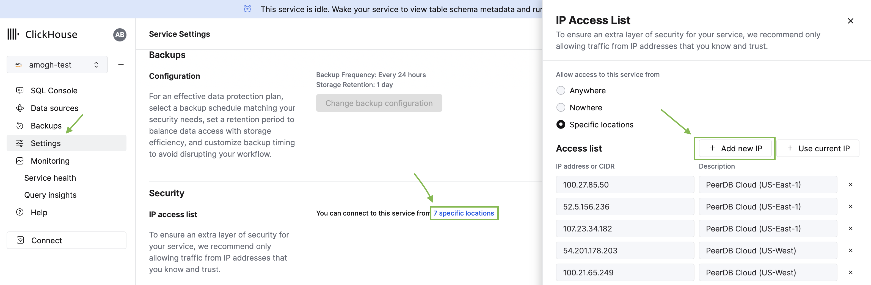
Task: Edit description for 54.201.178.203
Action: pos(768,250)
